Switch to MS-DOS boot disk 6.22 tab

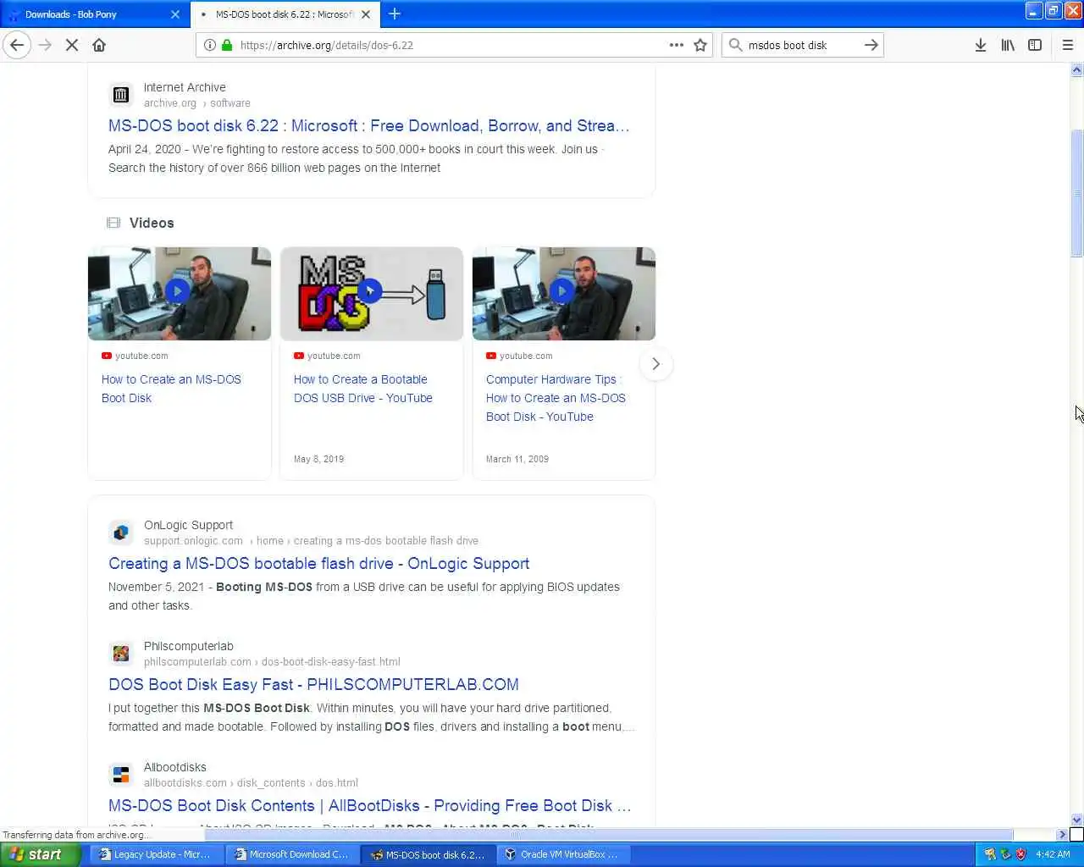pos(284,14)
